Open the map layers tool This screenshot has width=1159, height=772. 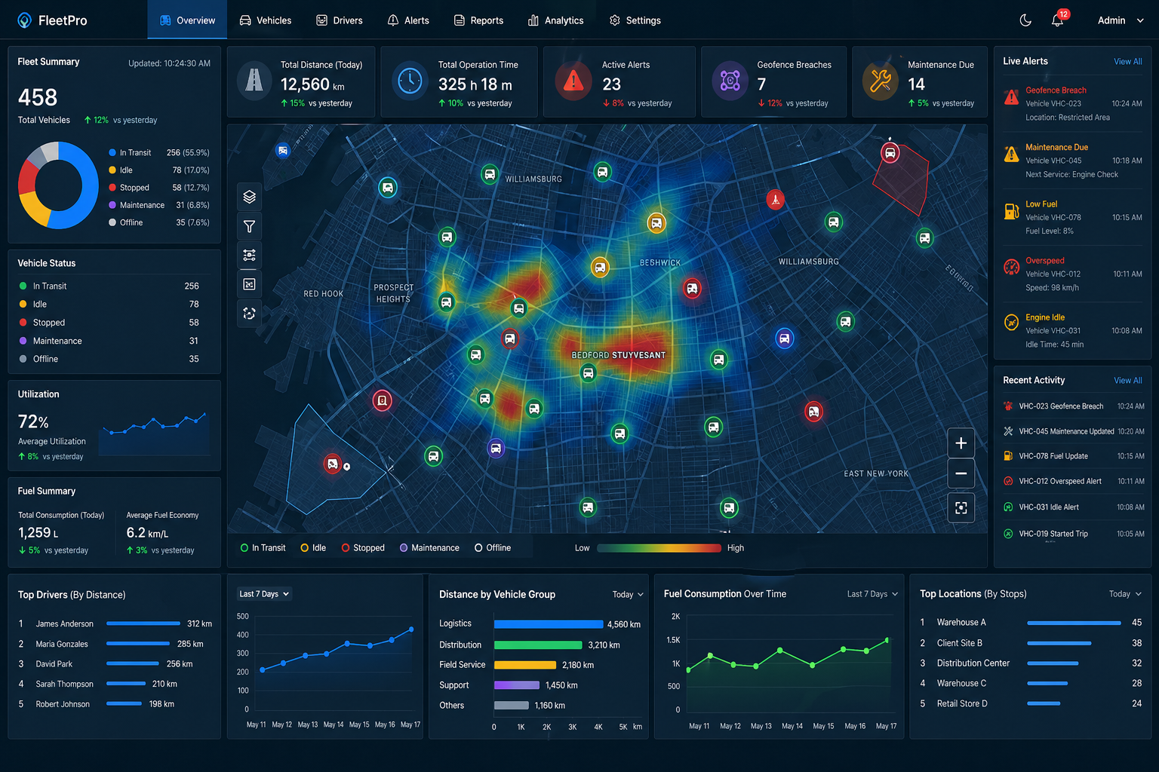pyautogui.click(x=249, y=197)
